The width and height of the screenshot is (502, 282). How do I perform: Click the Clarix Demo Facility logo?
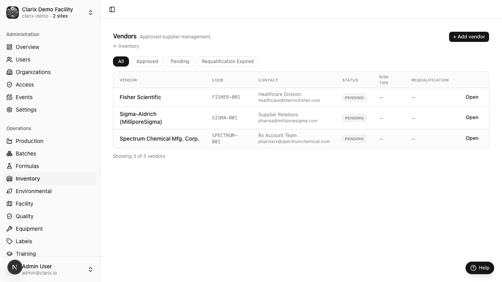point(13,13)
